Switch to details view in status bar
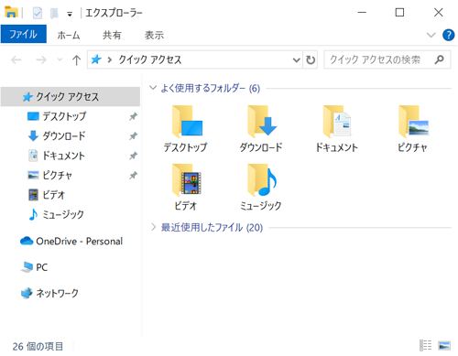This screenshot has width=458, height=356. coord(425,346)
